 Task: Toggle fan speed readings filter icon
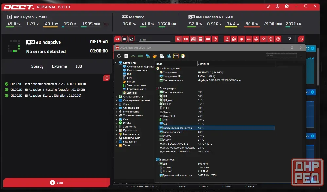click(x=256, y=39)
